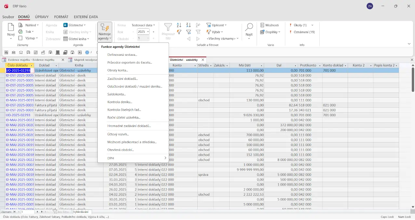Click the filter with lightning icon under A-Z sort
Screen dimensions: 415x220
coord(179,32)
